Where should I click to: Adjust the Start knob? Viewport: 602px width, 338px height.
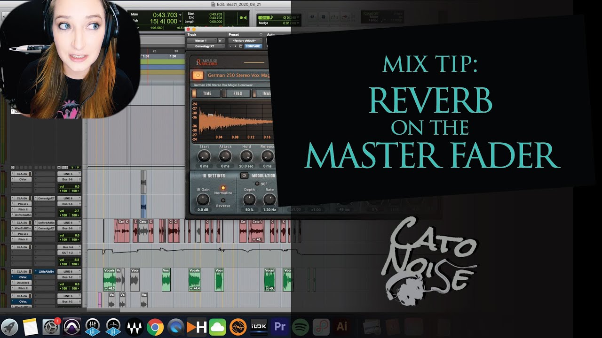tap(204, 156)
